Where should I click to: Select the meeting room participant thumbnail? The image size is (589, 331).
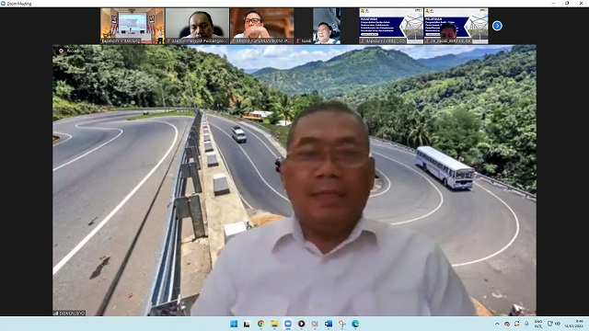[133, 26]
